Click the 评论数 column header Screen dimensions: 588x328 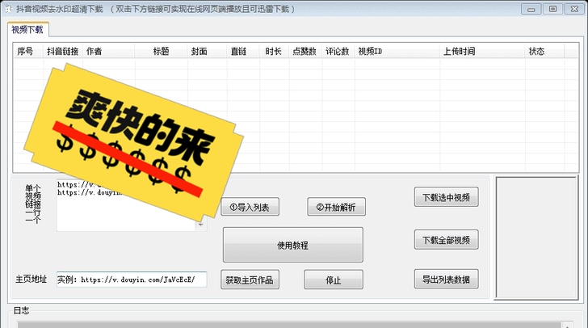click(x=338, y=51)
